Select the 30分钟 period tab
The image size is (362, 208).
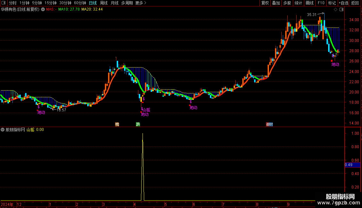point(65,3)
